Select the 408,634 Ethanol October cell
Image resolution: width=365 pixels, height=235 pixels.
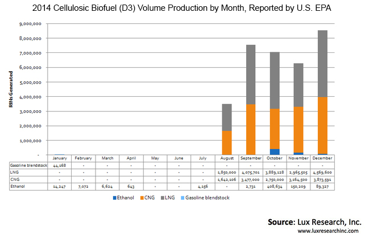[275, 187]
